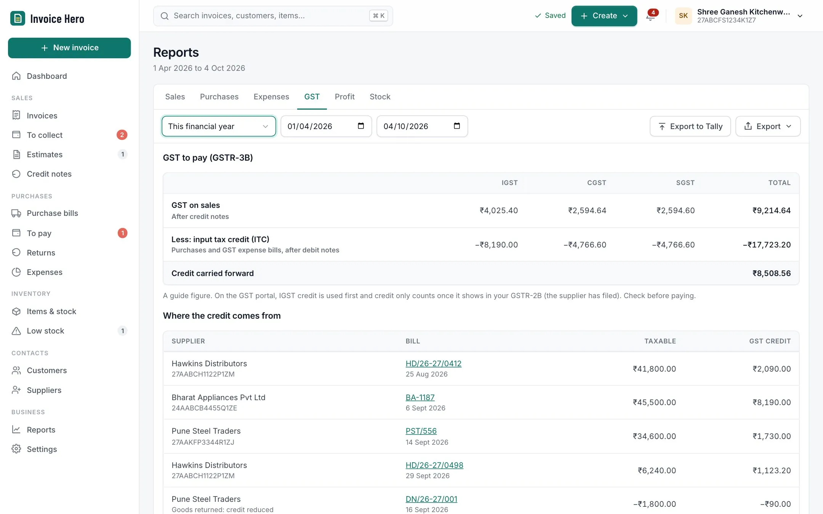The width and height of the screenshot is (823, 514).
Task: Expand the Export dropdown
Action: [768, 126]
